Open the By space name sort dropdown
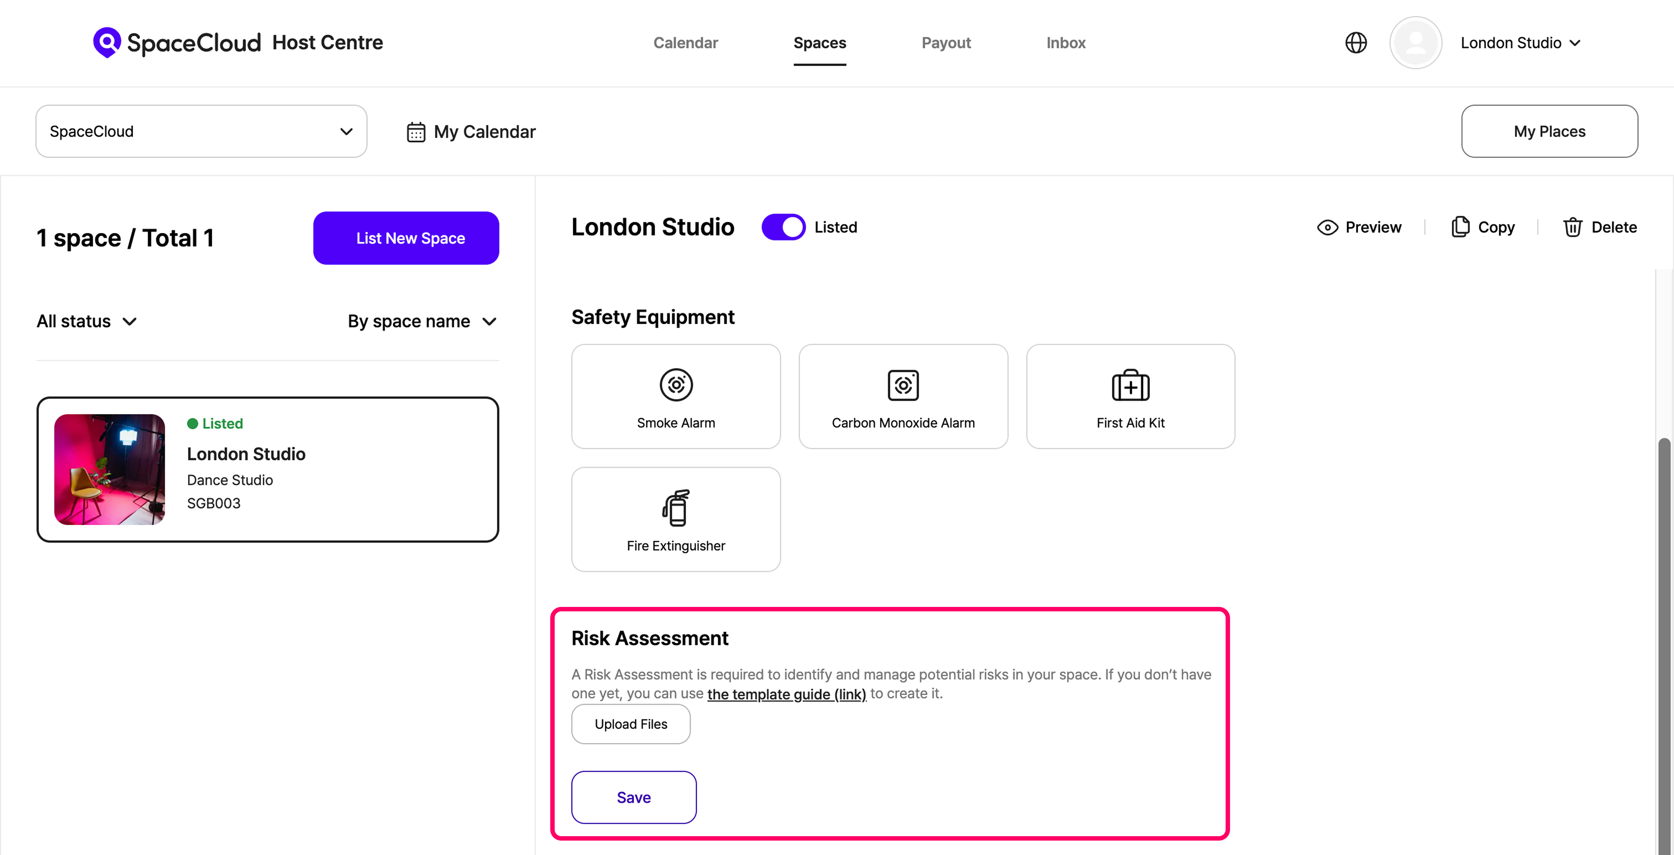The image size is (1674, 855). point(422,321)
